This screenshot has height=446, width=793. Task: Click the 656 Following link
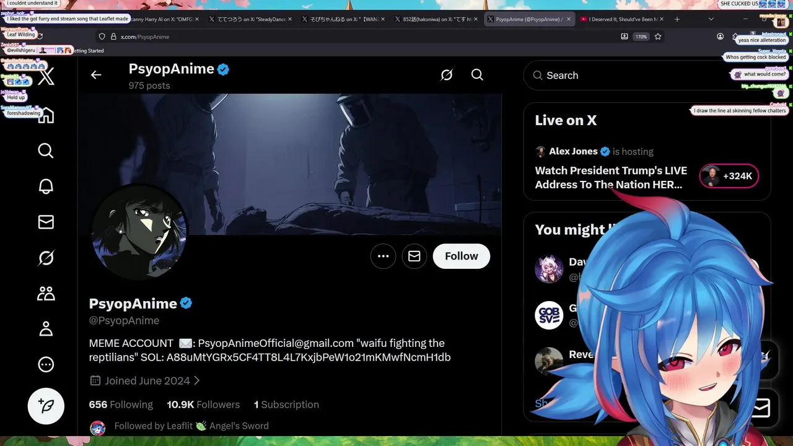121,404
